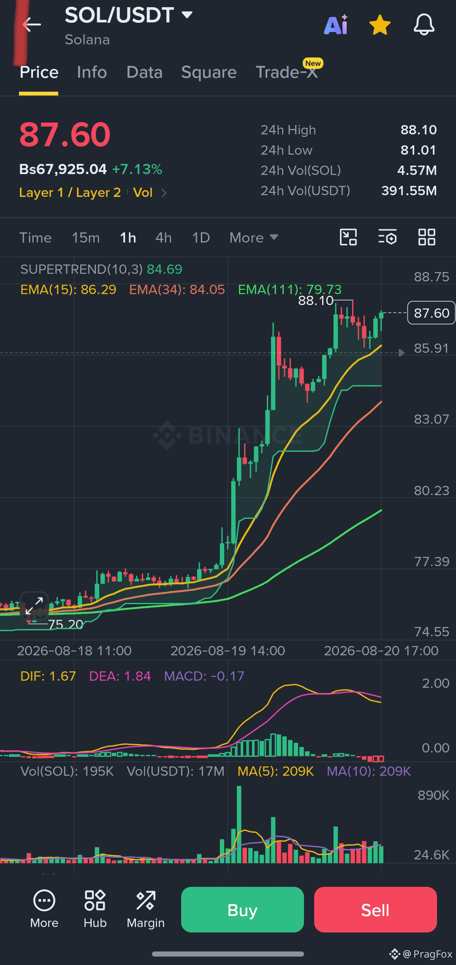456x965 pixels.
Task: Tap the 88.10 high marker on chart
Action: pos(316,300)
